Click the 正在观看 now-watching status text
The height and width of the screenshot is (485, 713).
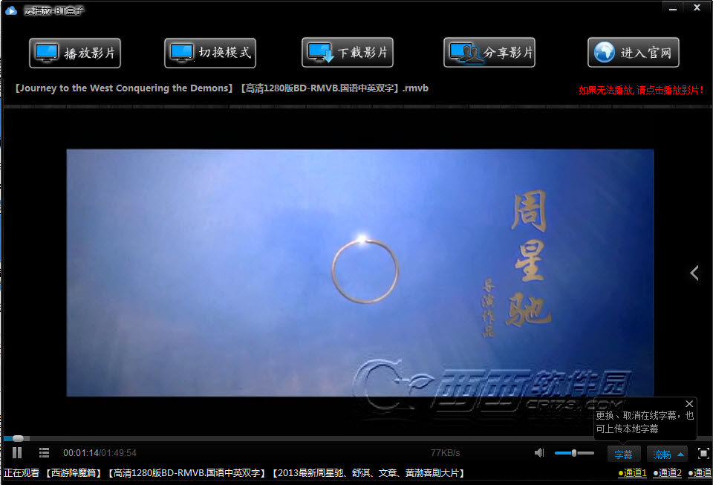click(22, 473)
